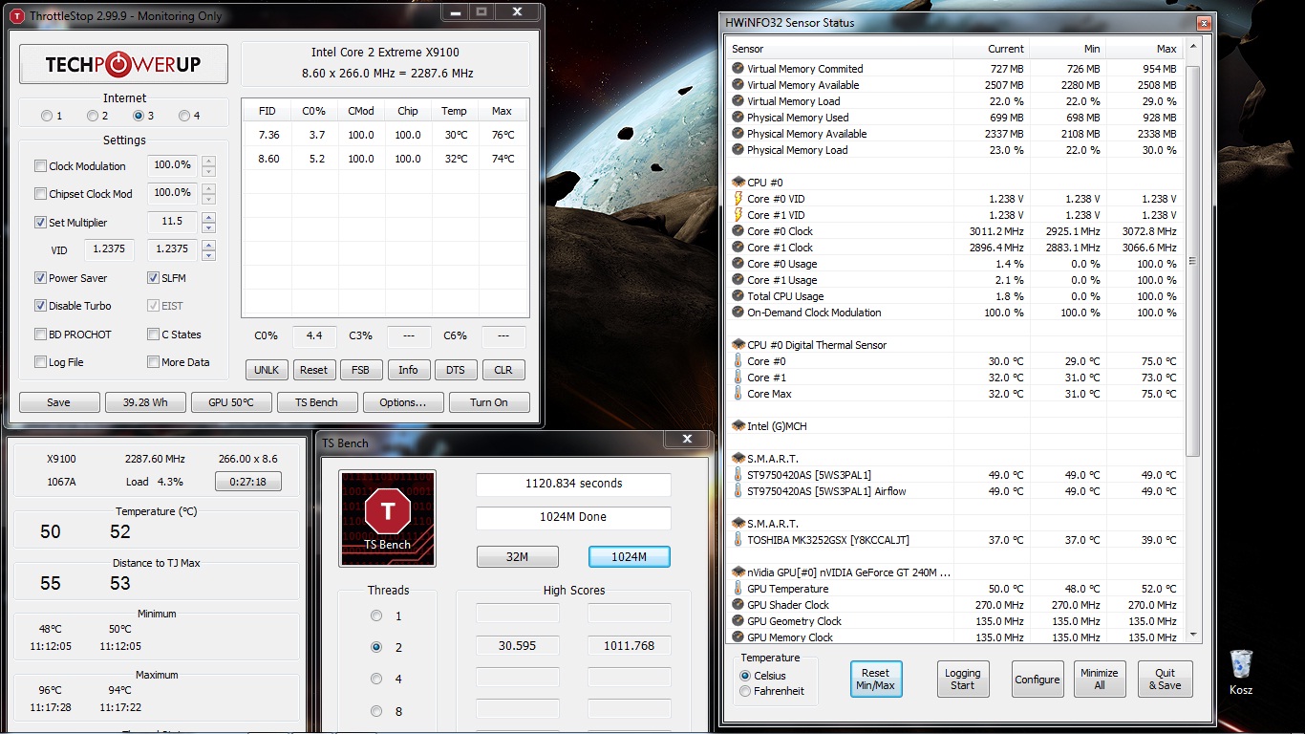Click Reset Min/Max in HWiNFO32
The width and height of the screenshot is (1305, 734).
point(876,680)
